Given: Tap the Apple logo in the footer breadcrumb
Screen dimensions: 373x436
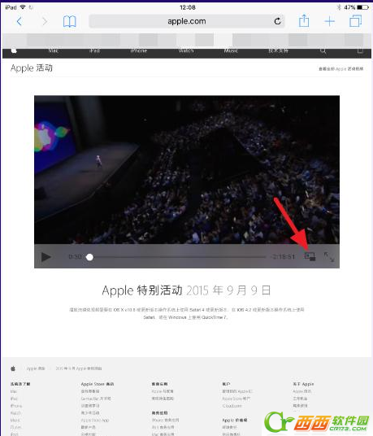Looking at the screenshot, I should tap(13, 368).
